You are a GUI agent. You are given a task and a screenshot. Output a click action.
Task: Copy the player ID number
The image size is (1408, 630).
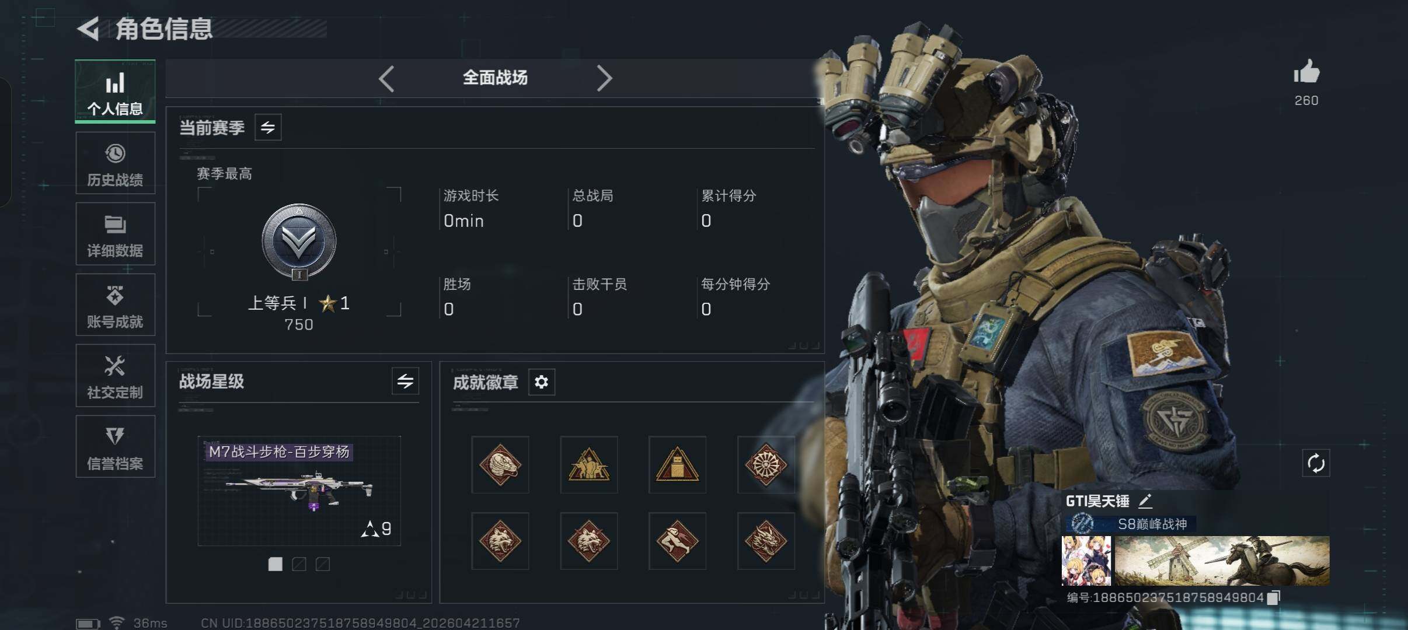point(1273,597)
